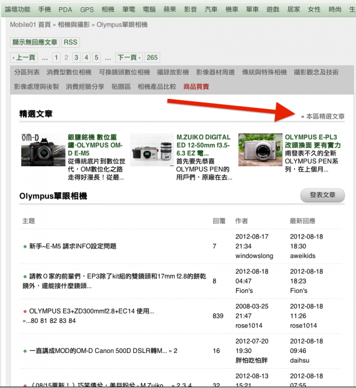Open OM-D E-M5 camera thumbnail
This screenshot has height=388, width=356.
pyautogui.click(x=43, y=150)
